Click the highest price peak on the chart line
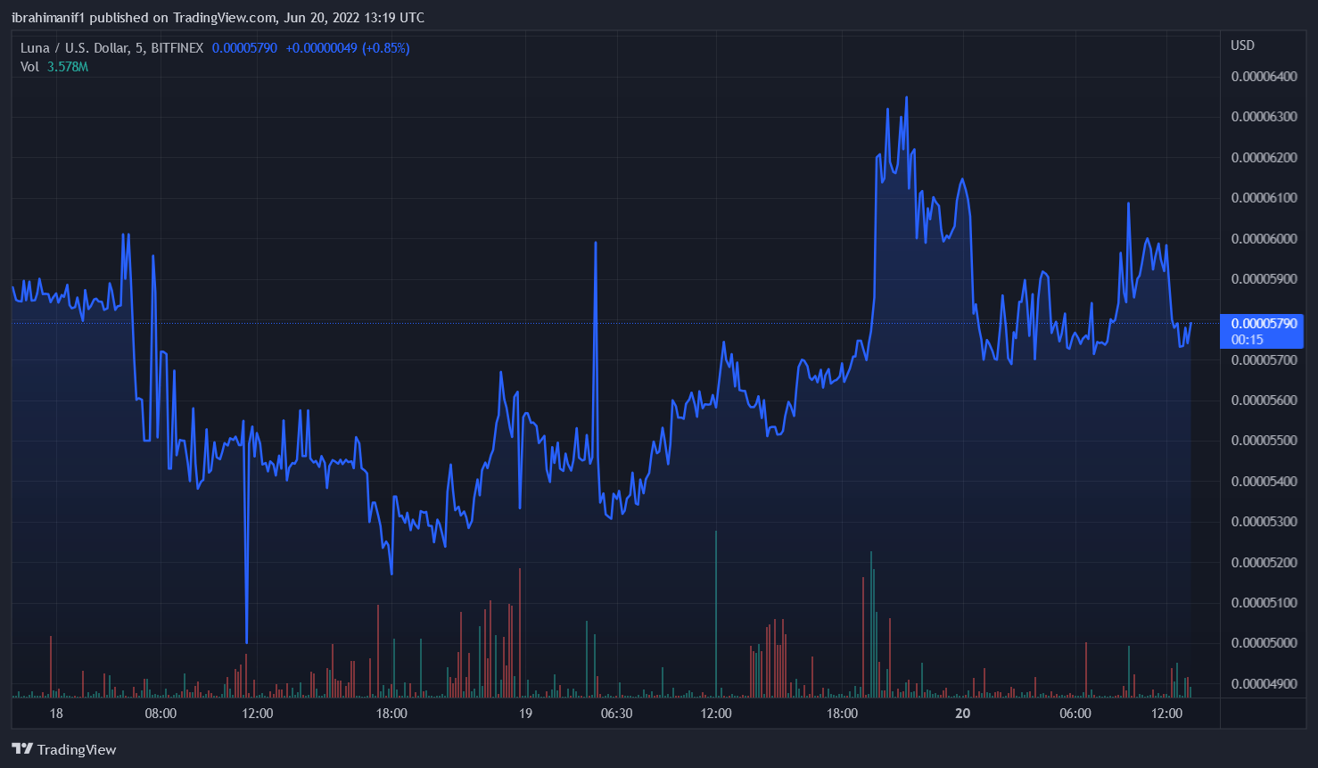 pyautogui.click(x=906, y=98)
